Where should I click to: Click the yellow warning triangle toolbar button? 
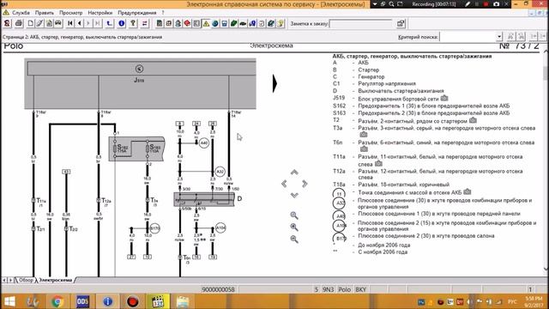(x=206, y=23)
